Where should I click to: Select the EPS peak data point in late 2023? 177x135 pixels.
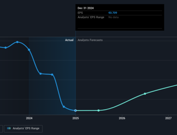(17, 42)
